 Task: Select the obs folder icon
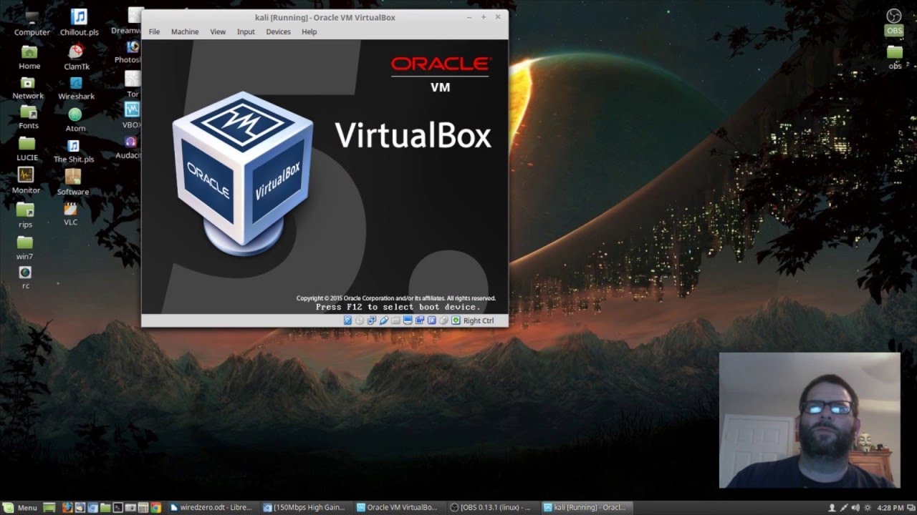coord(895,57)
